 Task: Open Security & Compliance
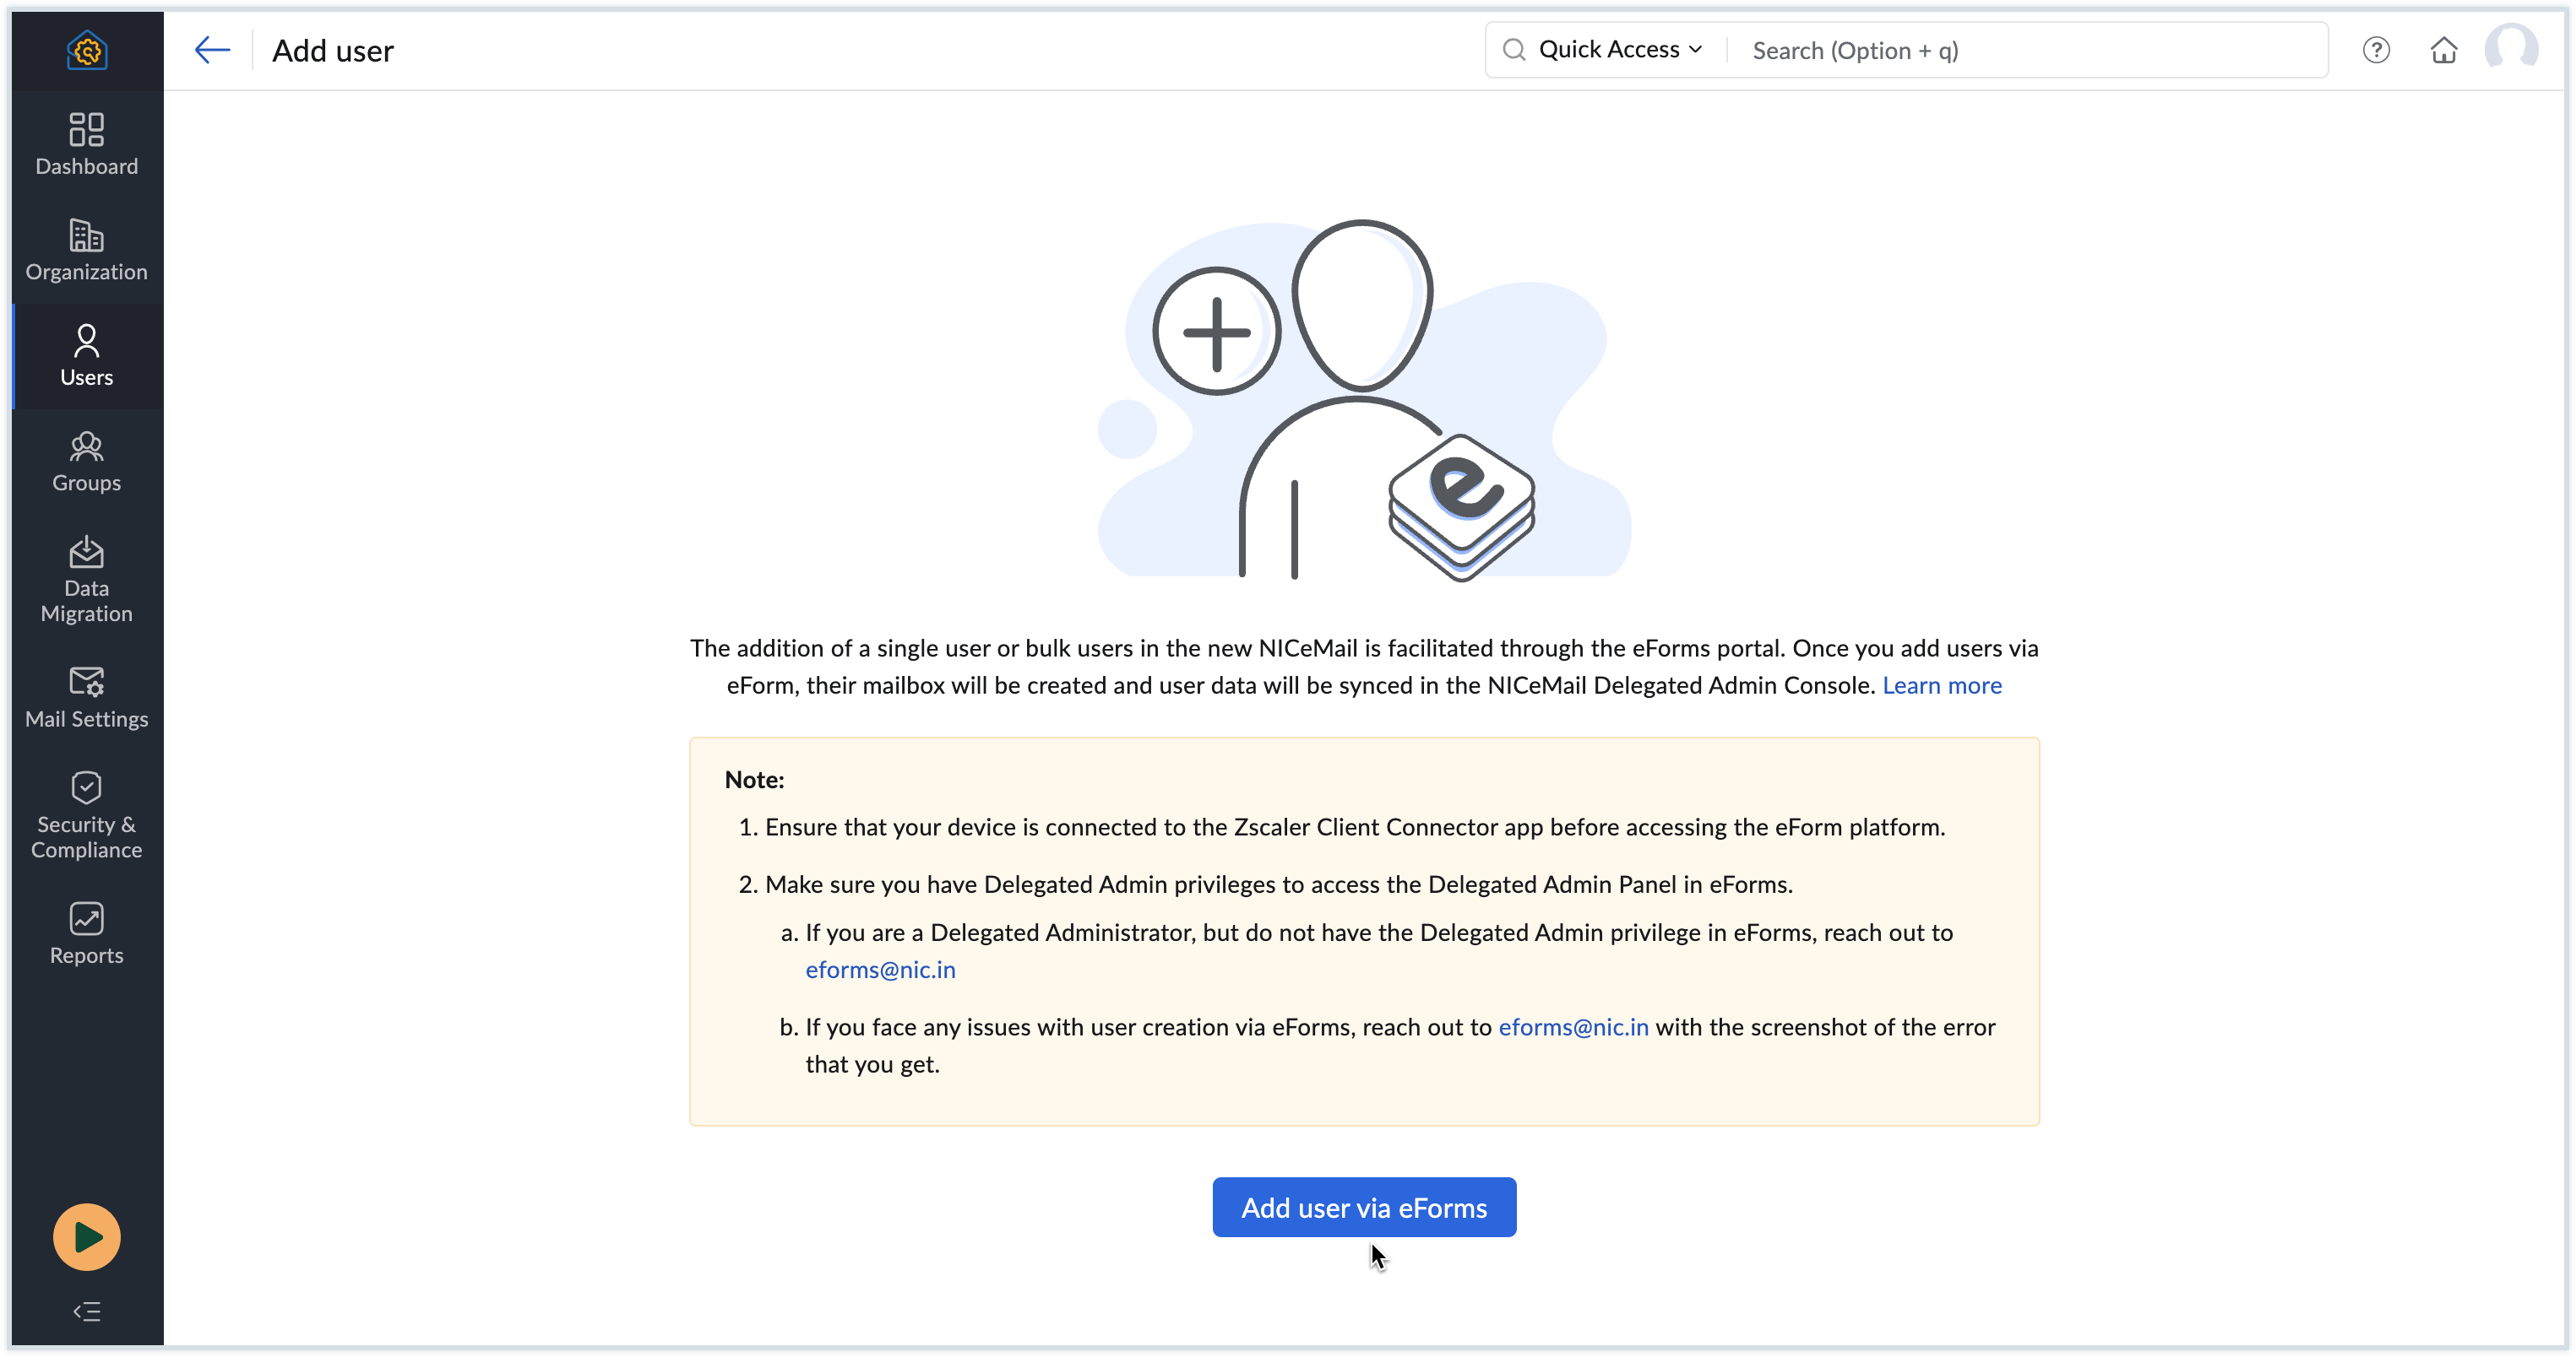coord(87,815)
